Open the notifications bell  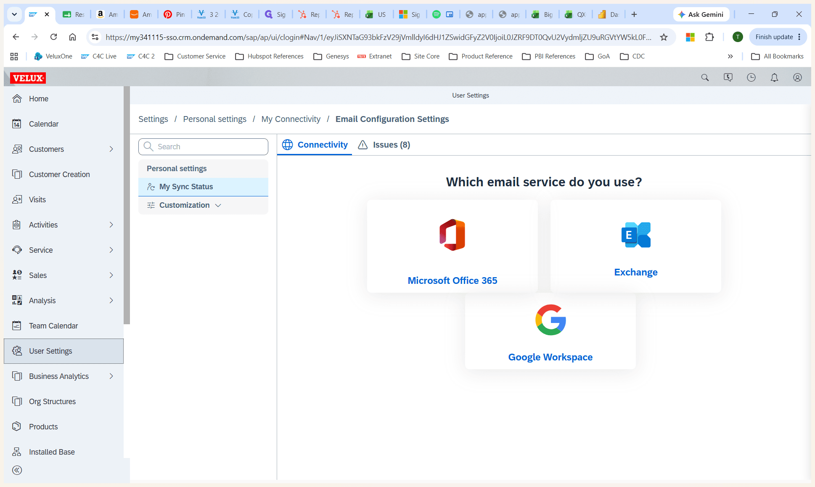pos(774,77)
